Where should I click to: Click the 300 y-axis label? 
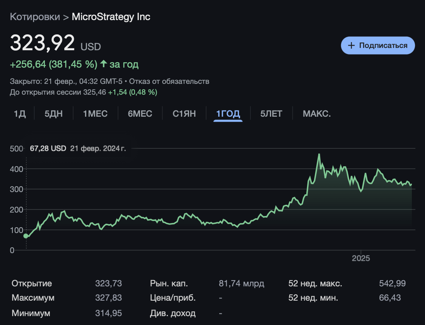point(16,189)
